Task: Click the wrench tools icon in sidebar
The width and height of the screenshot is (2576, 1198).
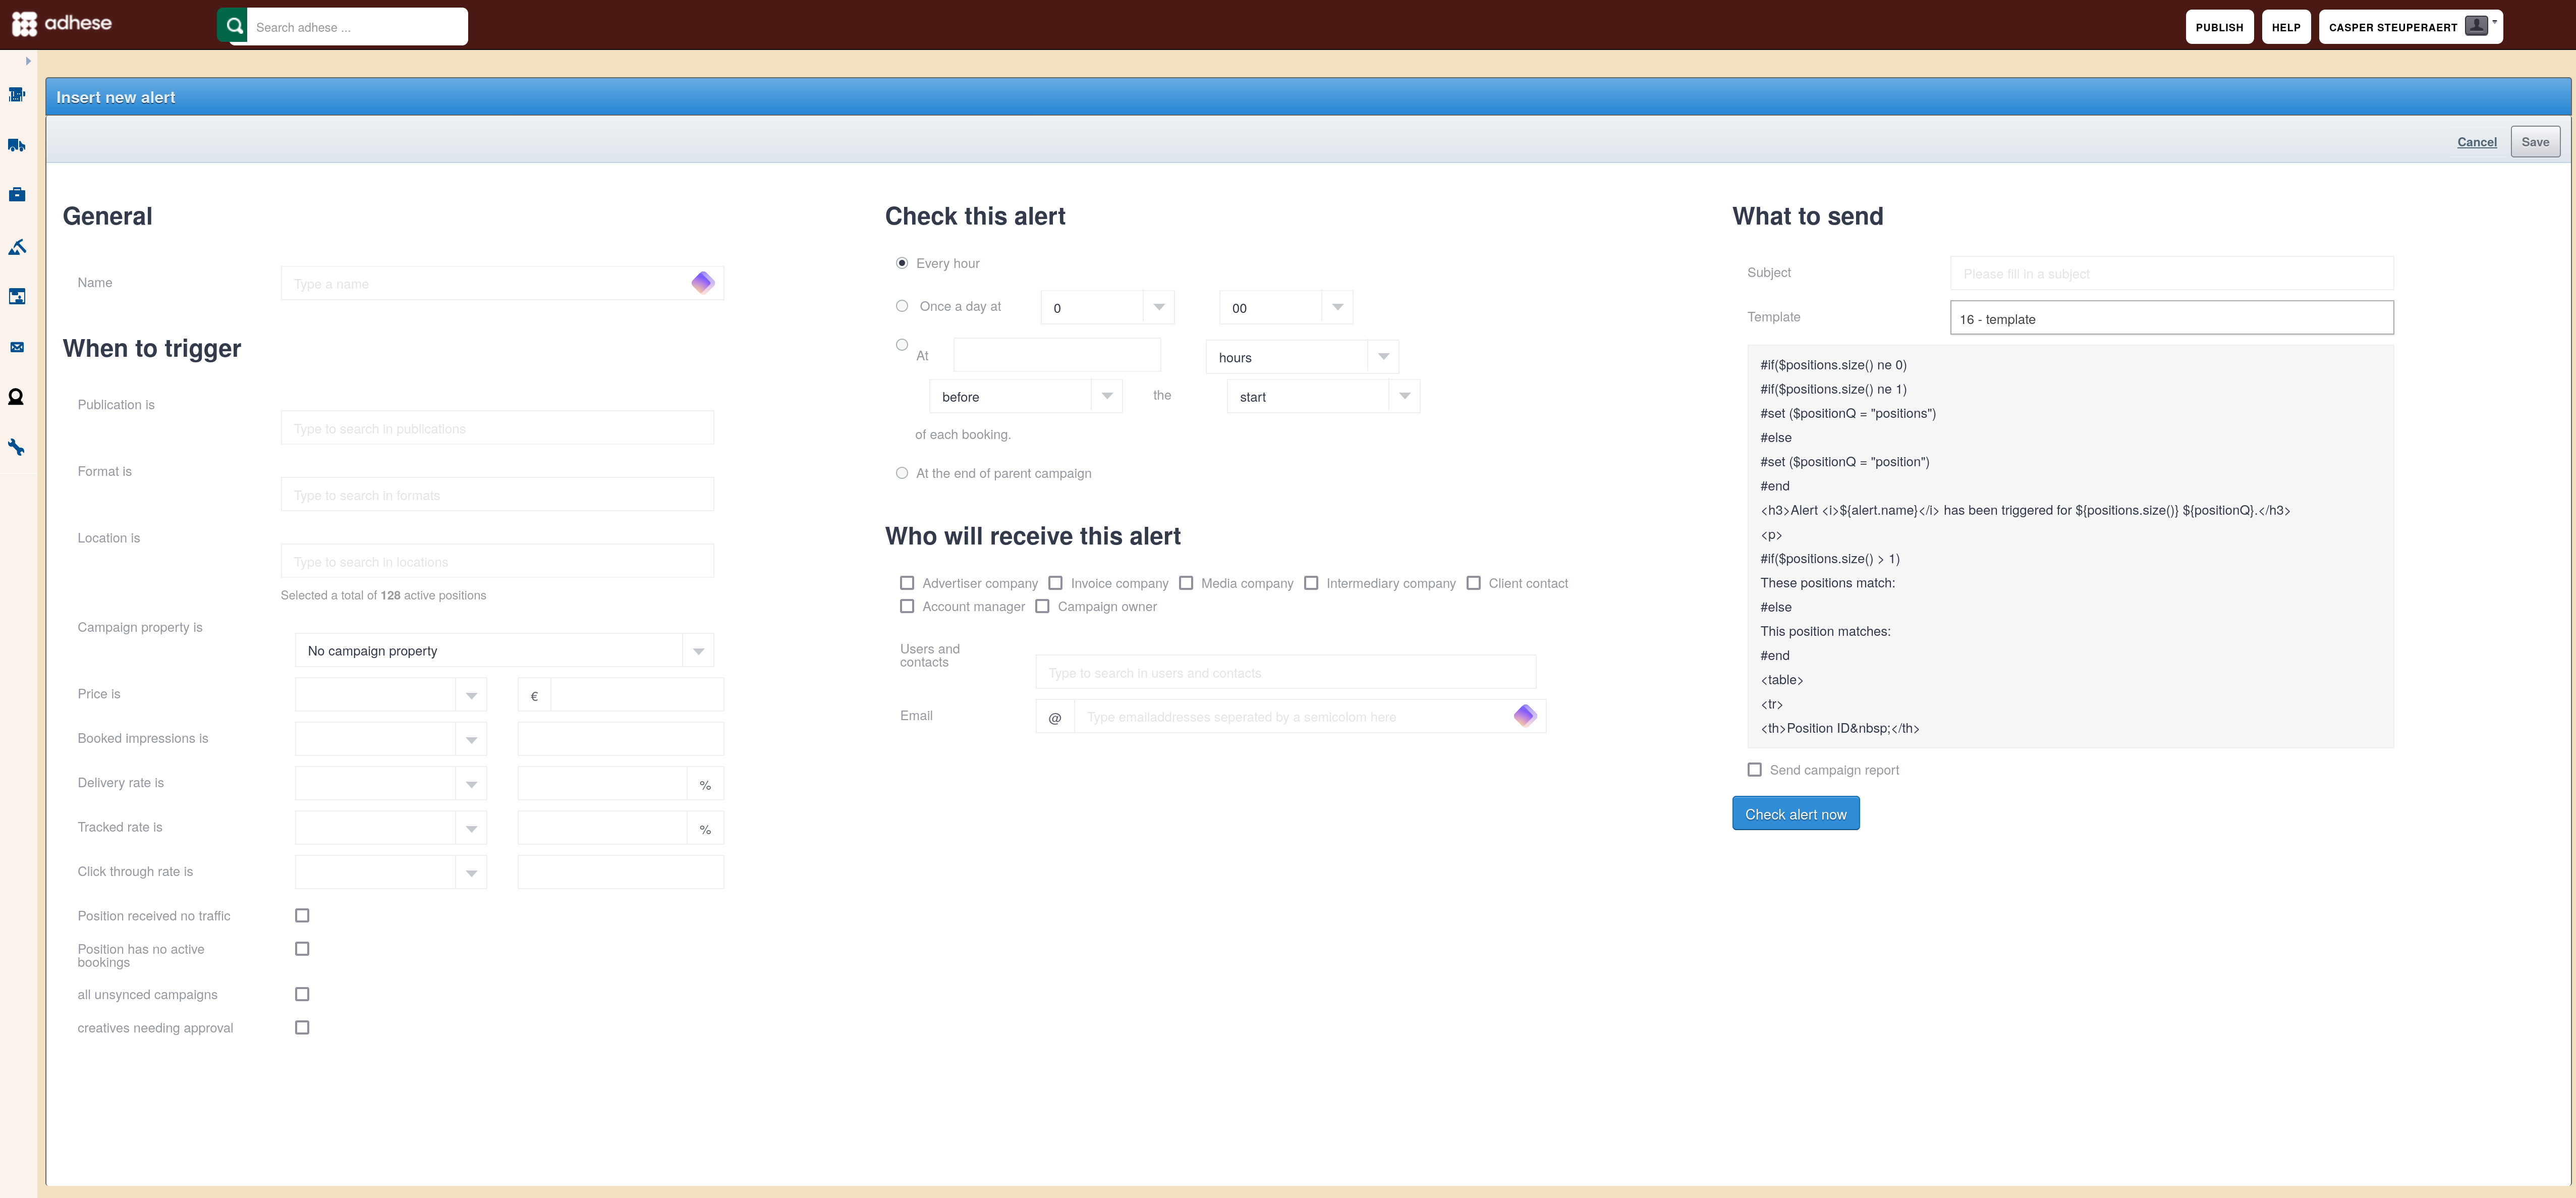Action: tap(16, 447)
